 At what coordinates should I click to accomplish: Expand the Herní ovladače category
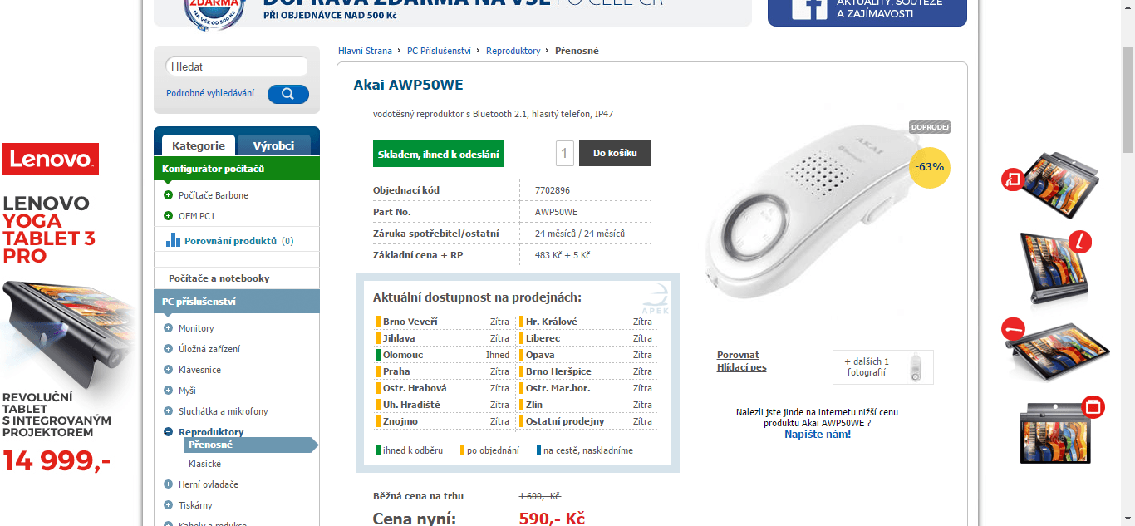[169, 484]
